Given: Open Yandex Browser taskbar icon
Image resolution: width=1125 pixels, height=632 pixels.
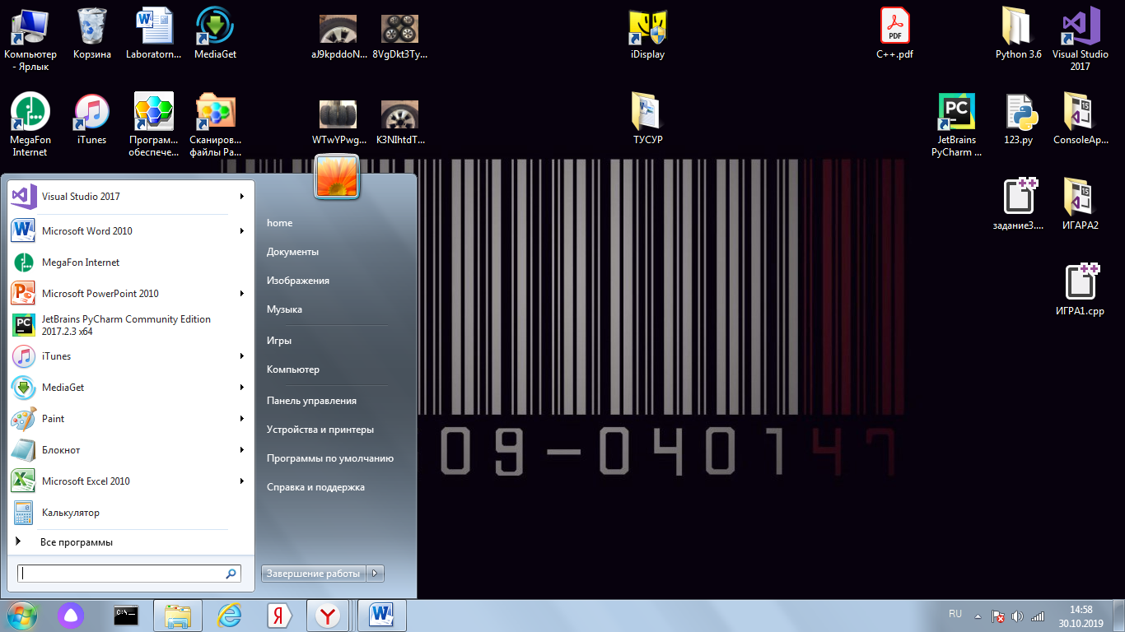Looking at the screenshot, I should pyautogui.click(x=329, y=616).
